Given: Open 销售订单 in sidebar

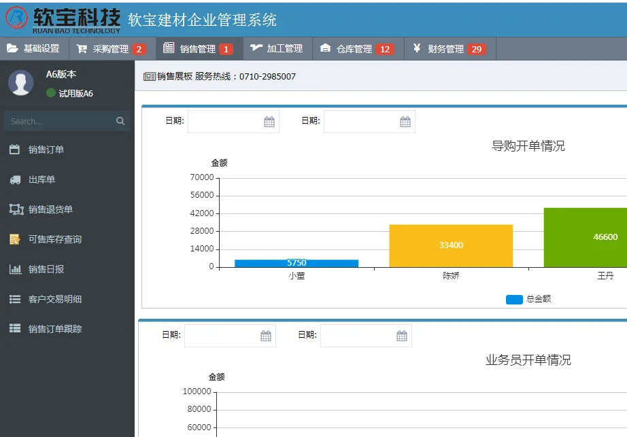Looking at the screenshot, I should 67,150.
